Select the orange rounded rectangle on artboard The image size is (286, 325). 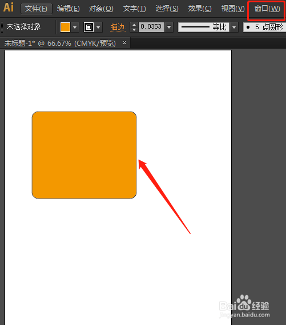pos(84,155)
